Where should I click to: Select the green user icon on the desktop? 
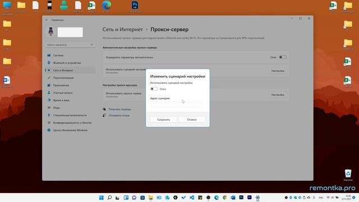pyautogui.click(x=64, y=6)
